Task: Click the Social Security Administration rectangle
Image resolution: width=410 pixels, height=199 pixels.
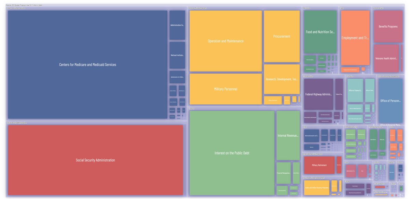Action: point(95,160)
